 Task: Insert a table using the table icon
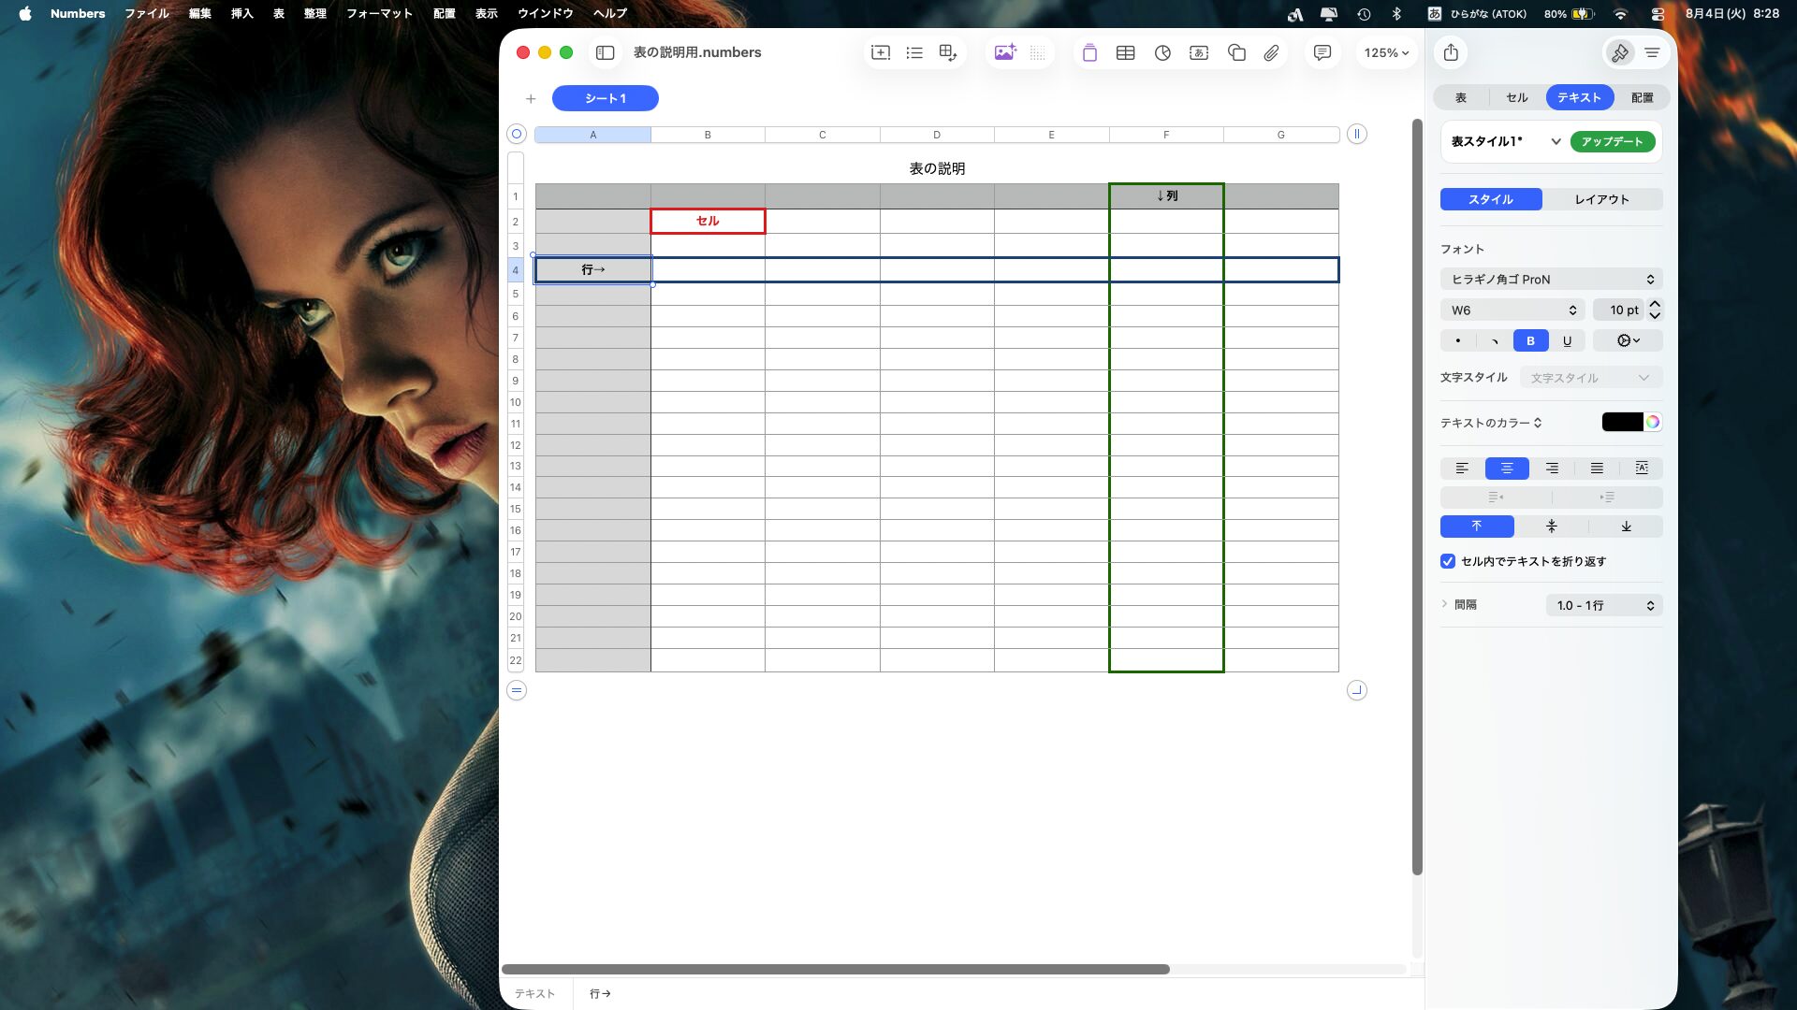(x=1126, y=53)
